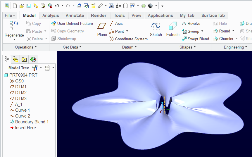The image size is (252, 157).
Task: Click the Open file folder icon
Action: point(22,6)
